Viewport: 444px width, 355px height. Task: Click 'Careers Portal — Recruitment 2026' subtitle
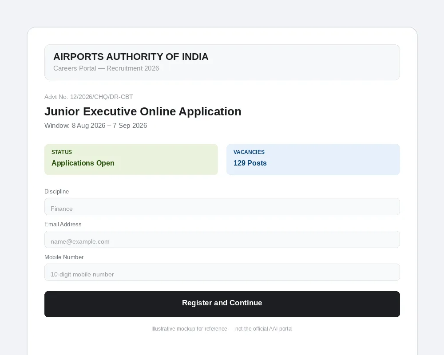(106, 68)
